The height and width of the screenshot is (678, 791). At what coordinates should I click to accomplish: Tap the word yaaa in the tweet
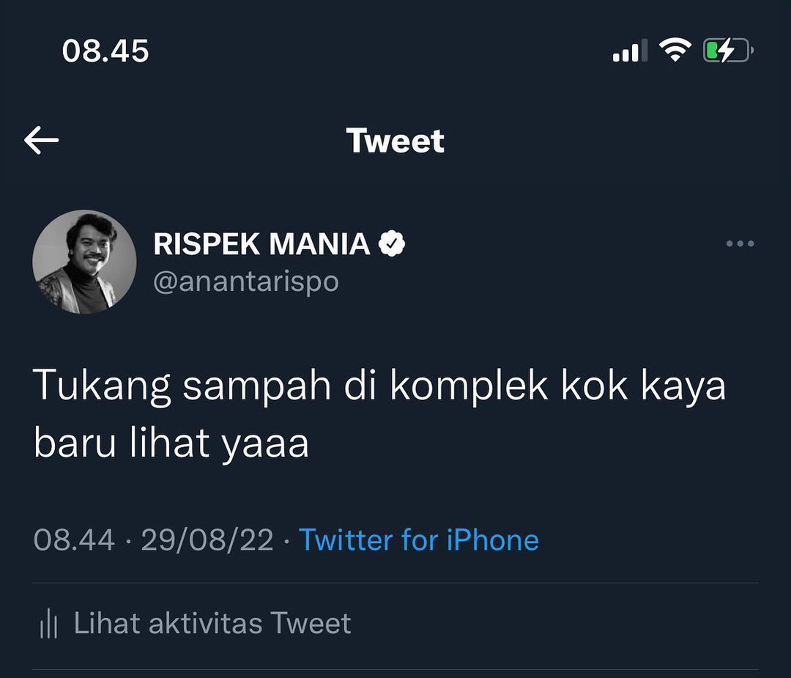pos(265,444)
